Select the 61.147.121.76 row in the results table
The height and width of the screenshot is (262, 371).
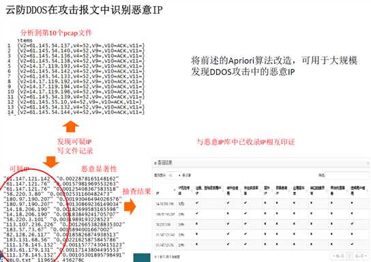261,245
